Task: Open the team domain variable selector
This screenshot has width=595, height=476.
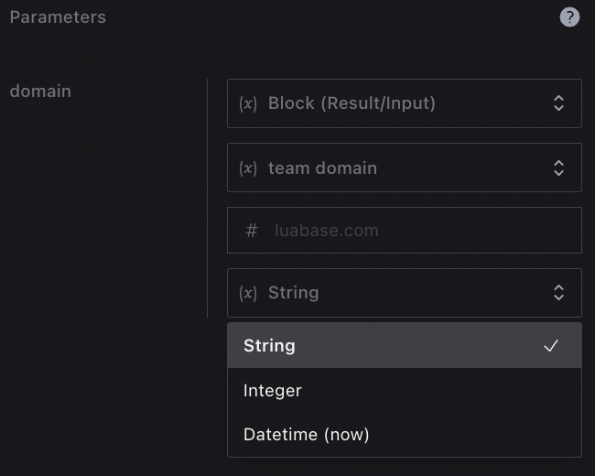Action: point(403,168)
